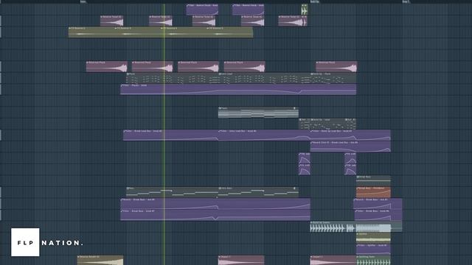Select the first Reverse Tonal audio clip
Viewport: 472px width, 265px height.
(111, 21)
